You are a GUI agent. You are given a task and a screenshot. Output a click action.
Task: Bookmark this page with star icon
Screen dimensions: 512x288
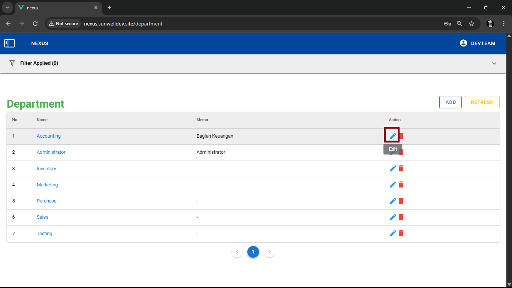click(472, 24)
